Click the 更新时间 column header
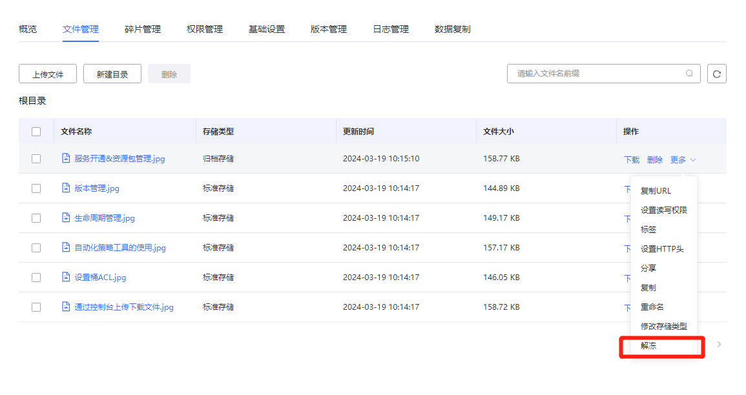 point(358,132)
